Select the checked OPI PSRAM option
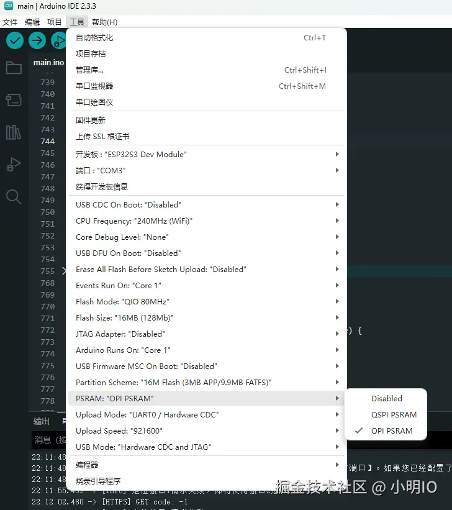This screenshot has width=452, height=510. (x=386, y=430)
